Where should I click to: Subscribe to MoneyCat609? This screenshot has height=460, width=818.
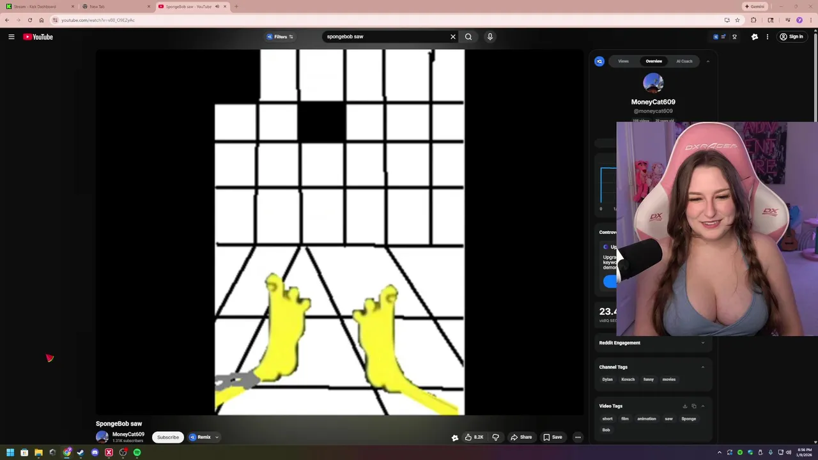pos(168,437)
